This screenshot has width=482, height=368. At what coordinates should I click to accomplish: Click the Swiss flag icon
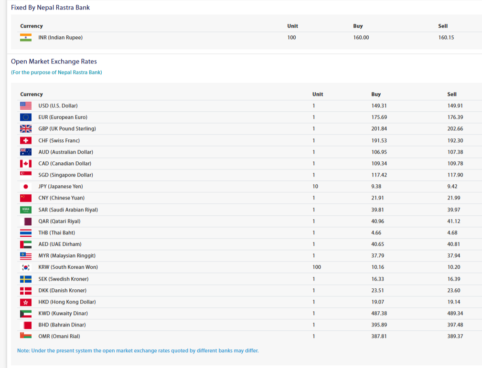tap(26, 140)
